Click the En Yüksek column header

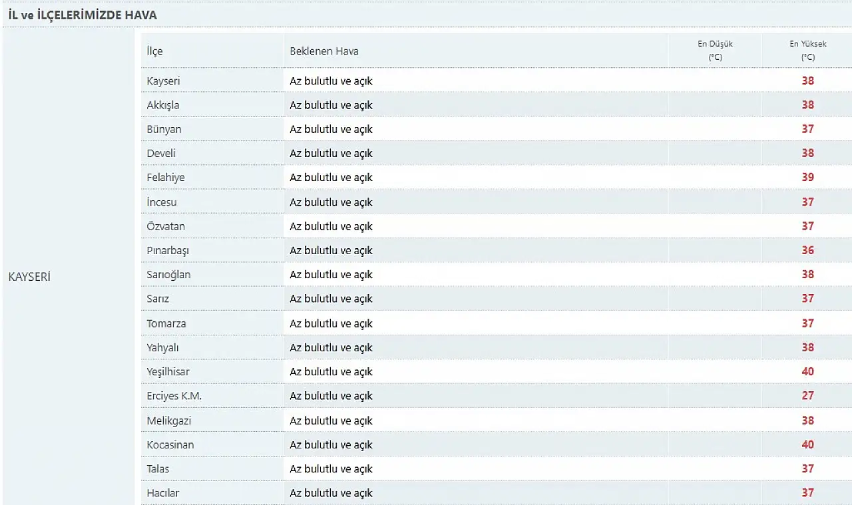[x=808, y=51]
